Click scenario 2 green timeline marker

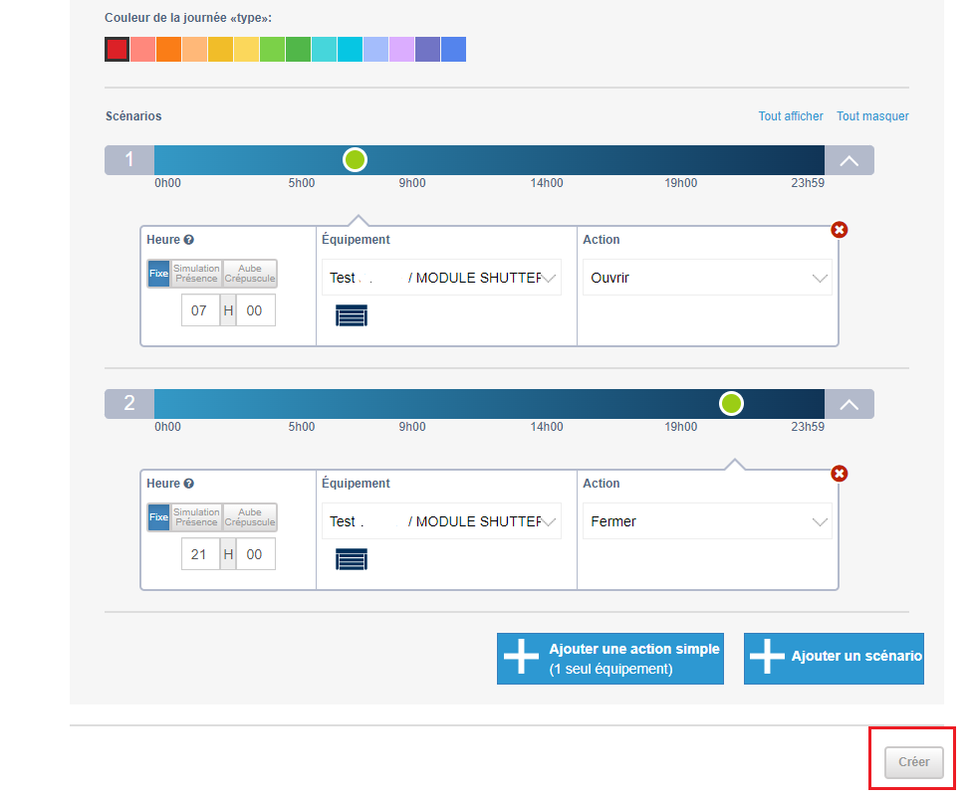(x=731, y=403)
